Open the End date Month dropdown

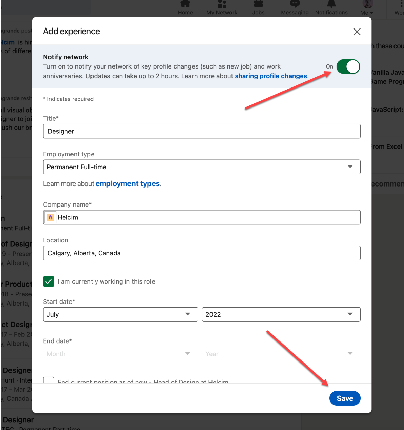tap(120, 354)
